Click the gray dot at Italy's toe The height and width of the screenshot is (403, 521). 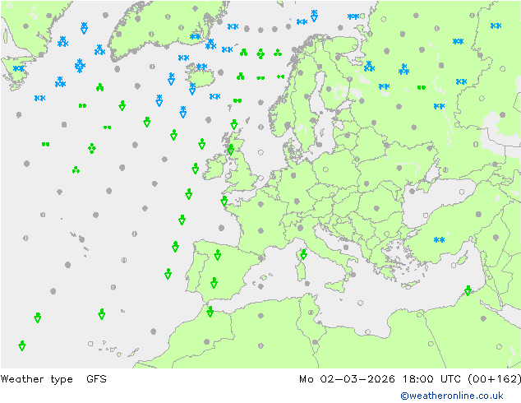point(353,275)
